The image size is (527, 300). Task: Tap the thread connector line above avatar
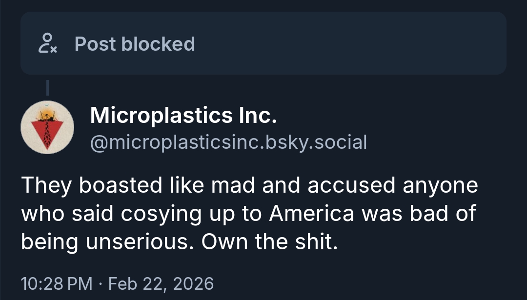(47, 88)
